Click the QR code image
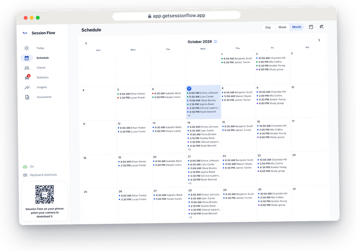This screenshot has width=356, height=251. pyautogui.click(x=44, y=194)
